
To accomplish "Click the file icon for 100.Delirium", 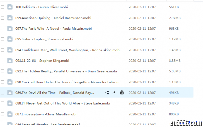I will point(10,7).
